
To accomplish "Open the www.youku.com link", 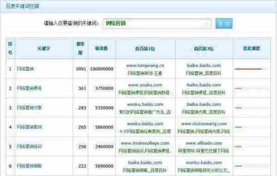I will [145, 85].
